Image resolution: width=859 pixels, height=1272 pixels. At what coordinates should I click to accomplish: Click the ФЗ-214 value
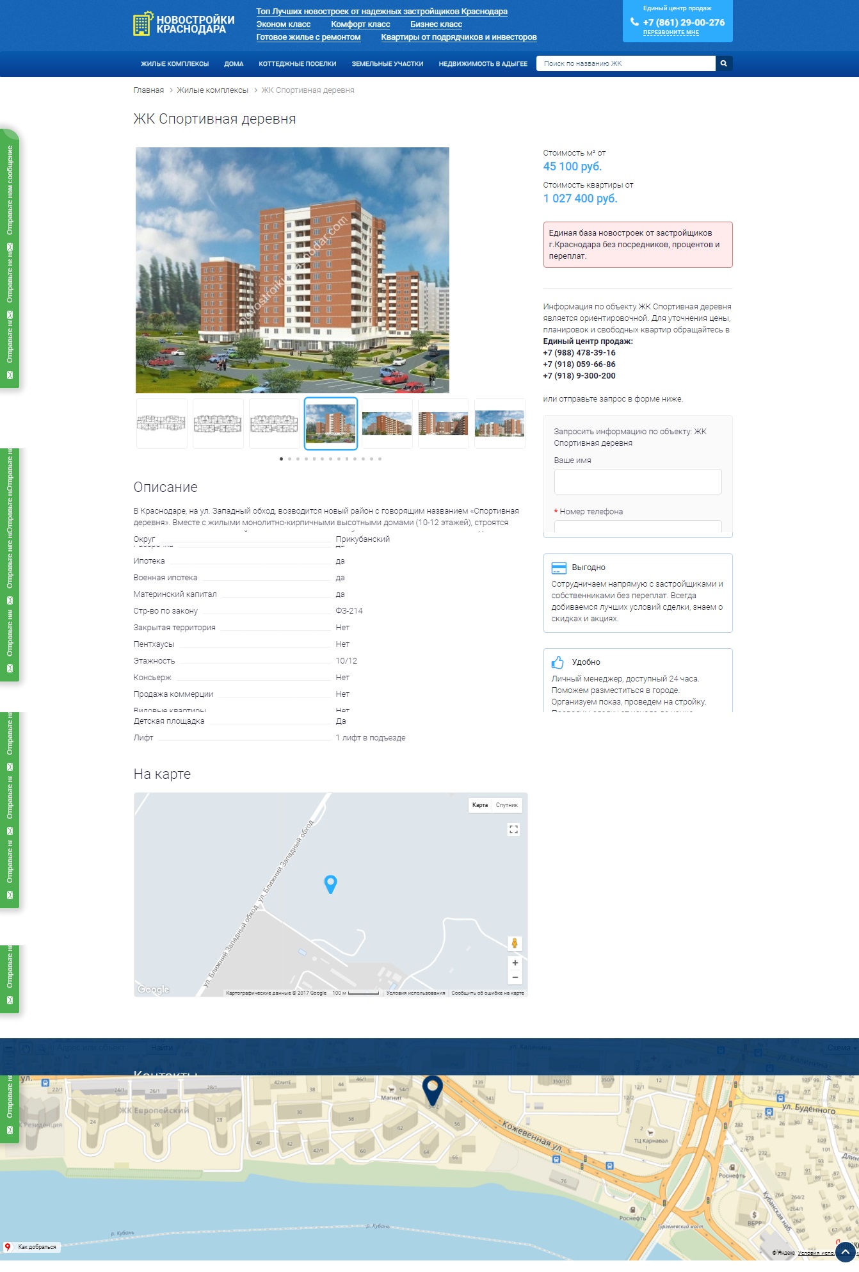pos(349,611)
